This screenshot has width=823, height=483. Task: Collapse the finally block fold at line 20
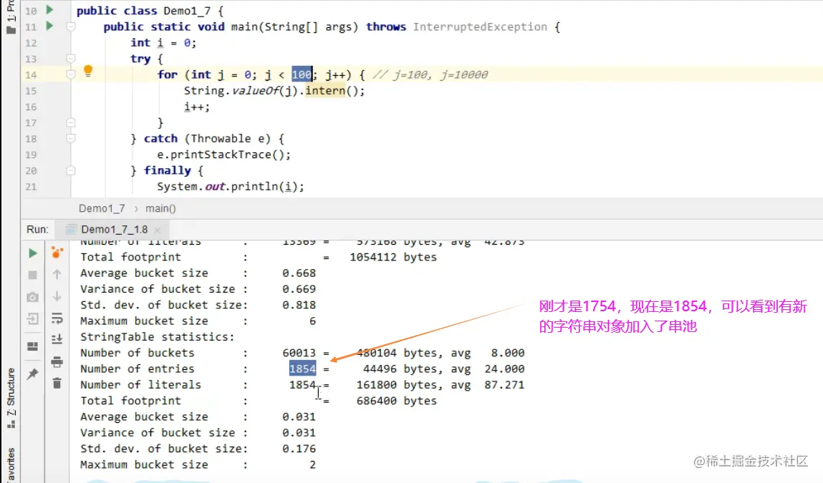71,170
